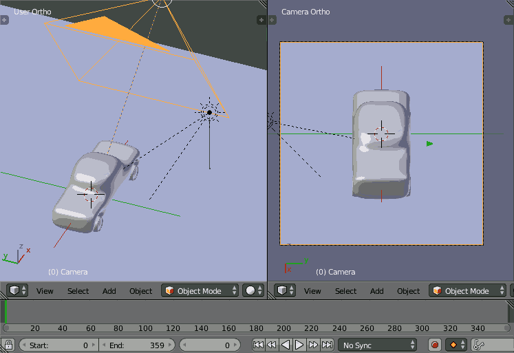Jump to the first frame of the timeline
This screenshot has height=353, width=514.
click(x=258, y=345)
